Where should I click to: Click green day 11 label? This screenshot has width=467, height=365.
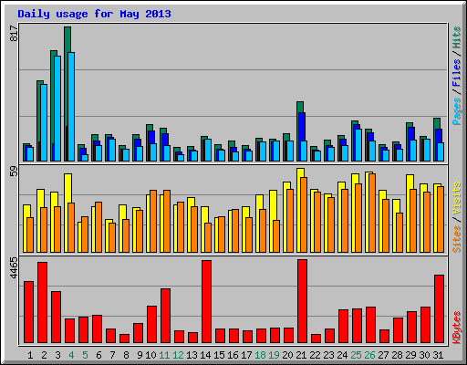164,355
